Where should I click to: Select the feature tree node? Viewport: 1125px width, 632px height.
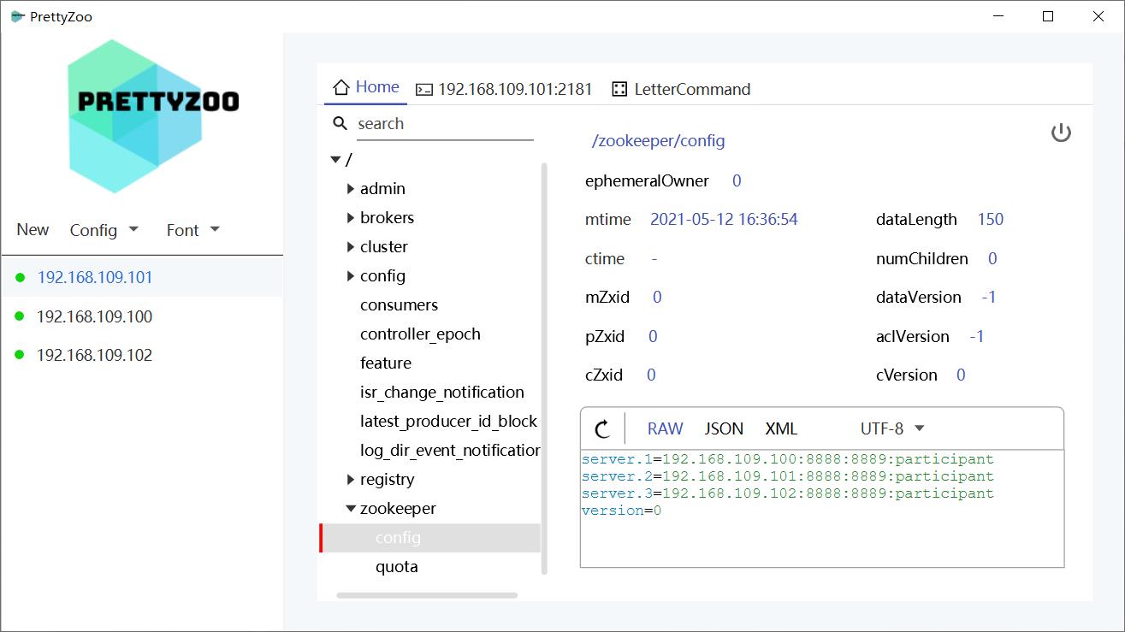[x=386, y=363]
